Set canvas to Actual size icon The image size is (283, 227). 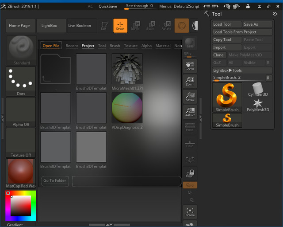190,97
